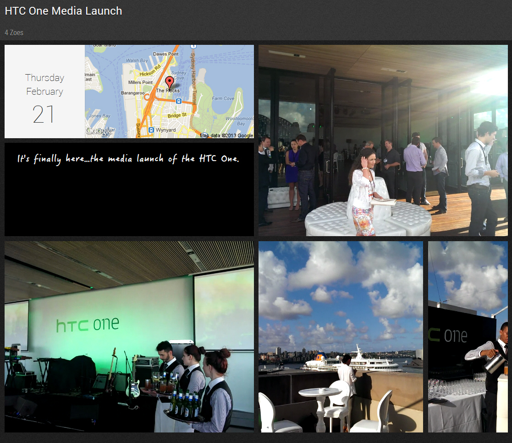Open the photo of guests mingling indoors
The width and height of the screenshot is (512, 443).
[385, 140]
